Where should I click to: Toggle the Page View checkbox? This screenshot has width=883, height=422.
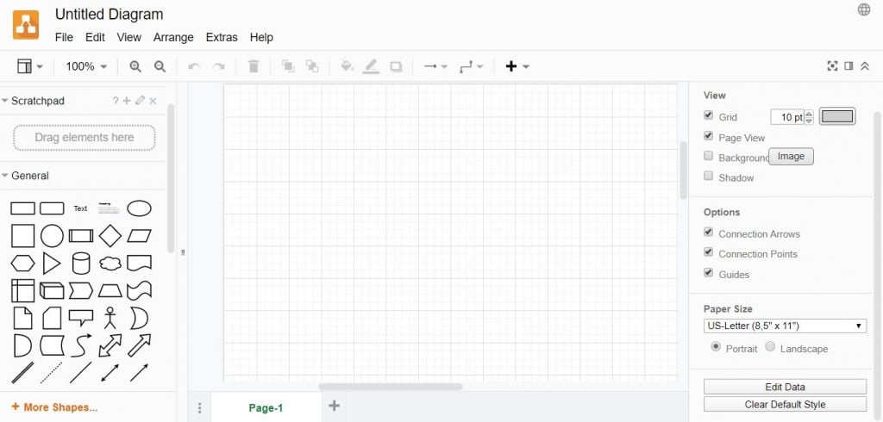(x=709, y=136)
